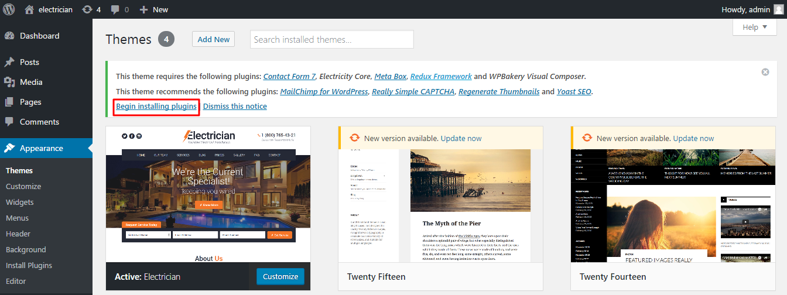Dismiss the plugin notice with X icon
This screenshot has width=787, height=295.
(x=765, y=72)
